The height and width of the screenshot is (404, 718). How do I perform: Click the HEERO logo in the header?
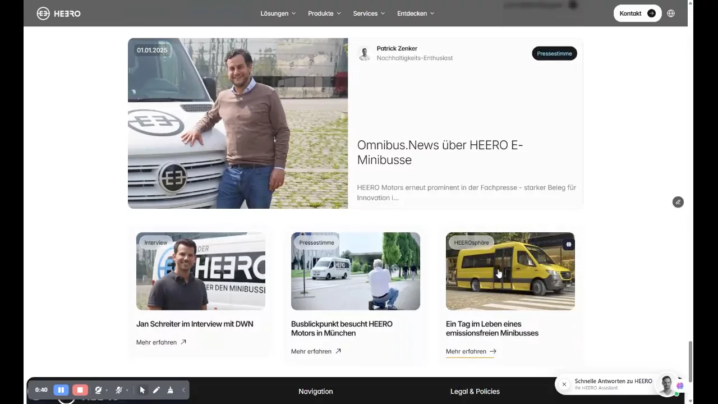(x=59, y=13)
